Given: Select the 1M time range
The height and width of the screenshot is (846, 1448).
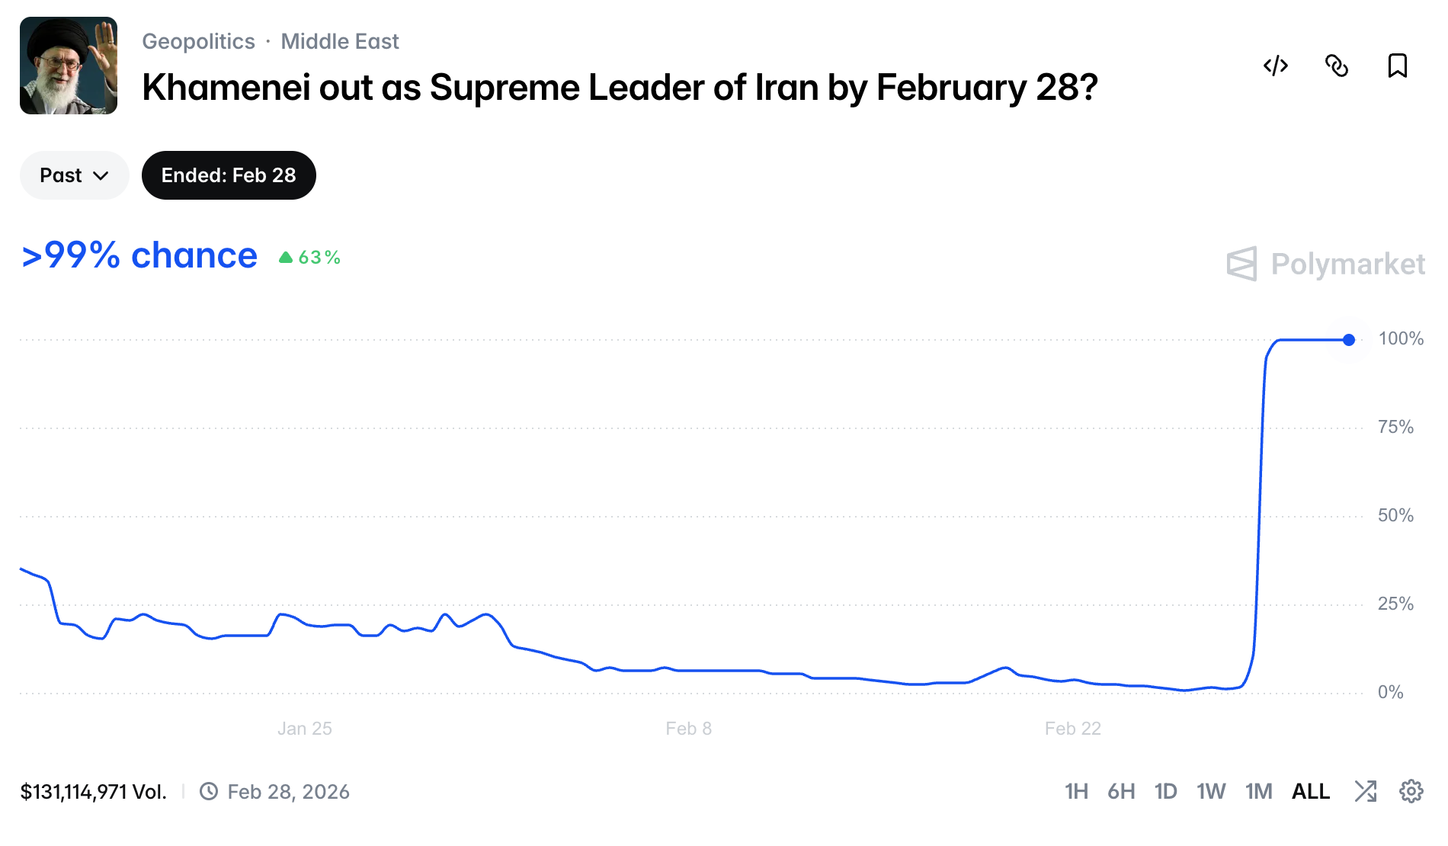Looking at the screenshot, I should 1259,791.
